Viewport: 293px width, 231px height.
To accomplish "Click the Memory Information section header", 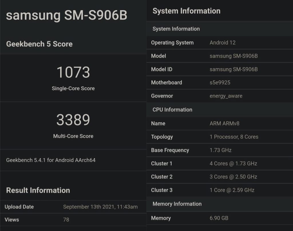I will pos(177,204).
